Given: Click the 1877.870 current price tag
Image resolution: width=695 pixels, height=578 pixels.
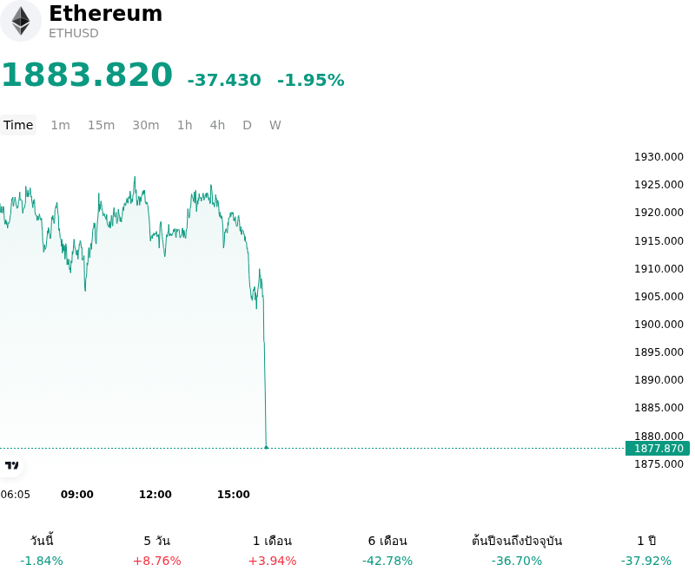Looking at the screenshot, I should (658, 448).
